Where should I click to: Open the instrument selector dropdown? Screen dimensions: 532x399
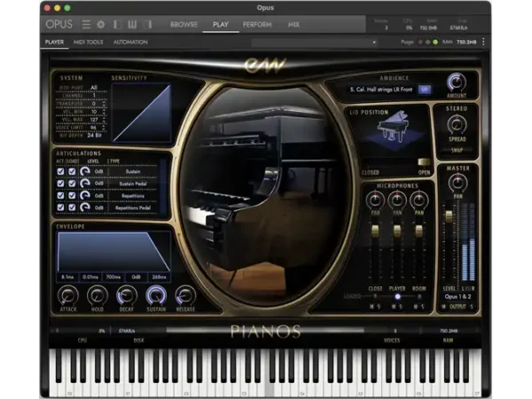click(x=314, y=43)
